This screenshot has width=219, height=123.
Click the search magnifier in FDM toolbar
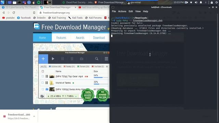[96, 59]
